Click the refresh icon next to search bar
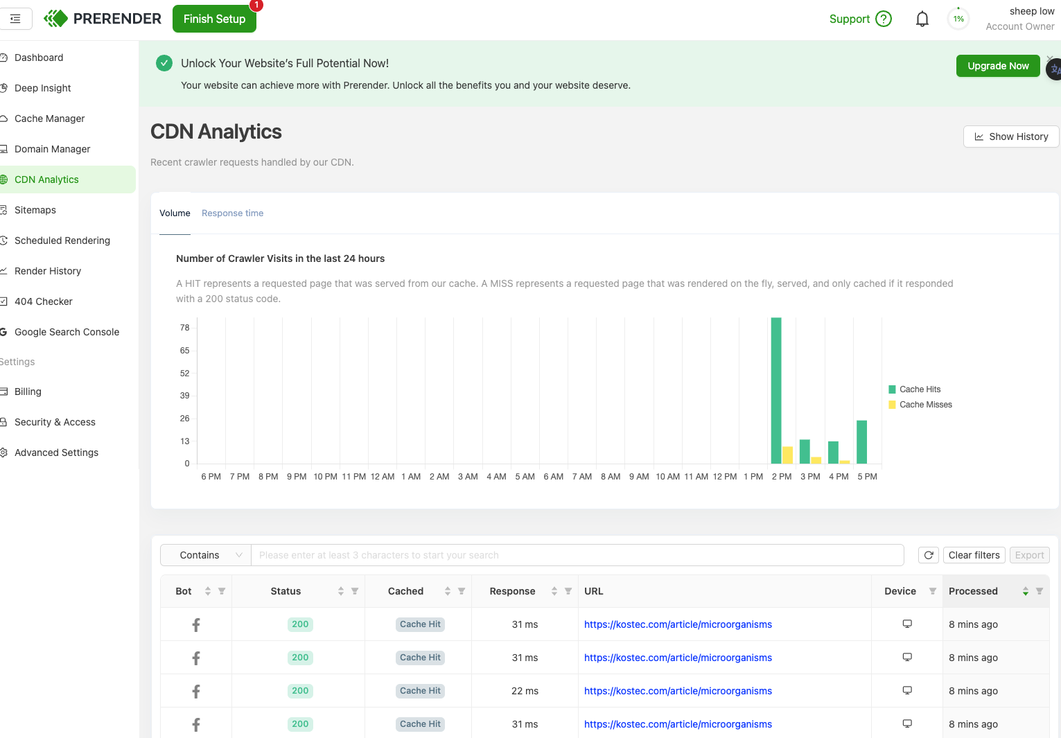 [x=929, y=555]
